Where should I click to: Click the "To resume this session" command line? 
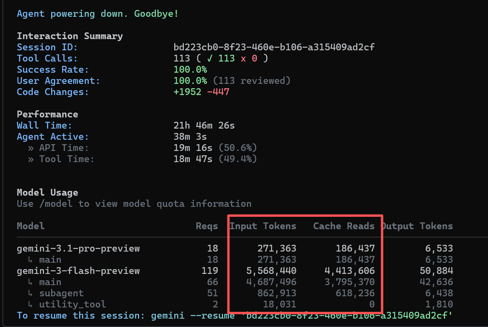click(x=235, y=315)
